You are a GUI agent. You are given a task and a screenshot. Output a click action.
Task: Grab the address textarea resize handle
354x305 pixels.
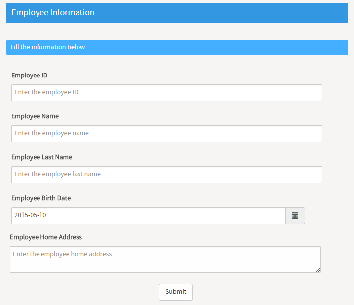318,270
